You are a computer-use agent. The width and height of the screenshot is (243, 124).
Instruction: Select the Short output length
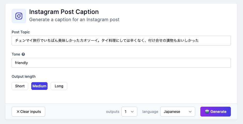(20, 86)
